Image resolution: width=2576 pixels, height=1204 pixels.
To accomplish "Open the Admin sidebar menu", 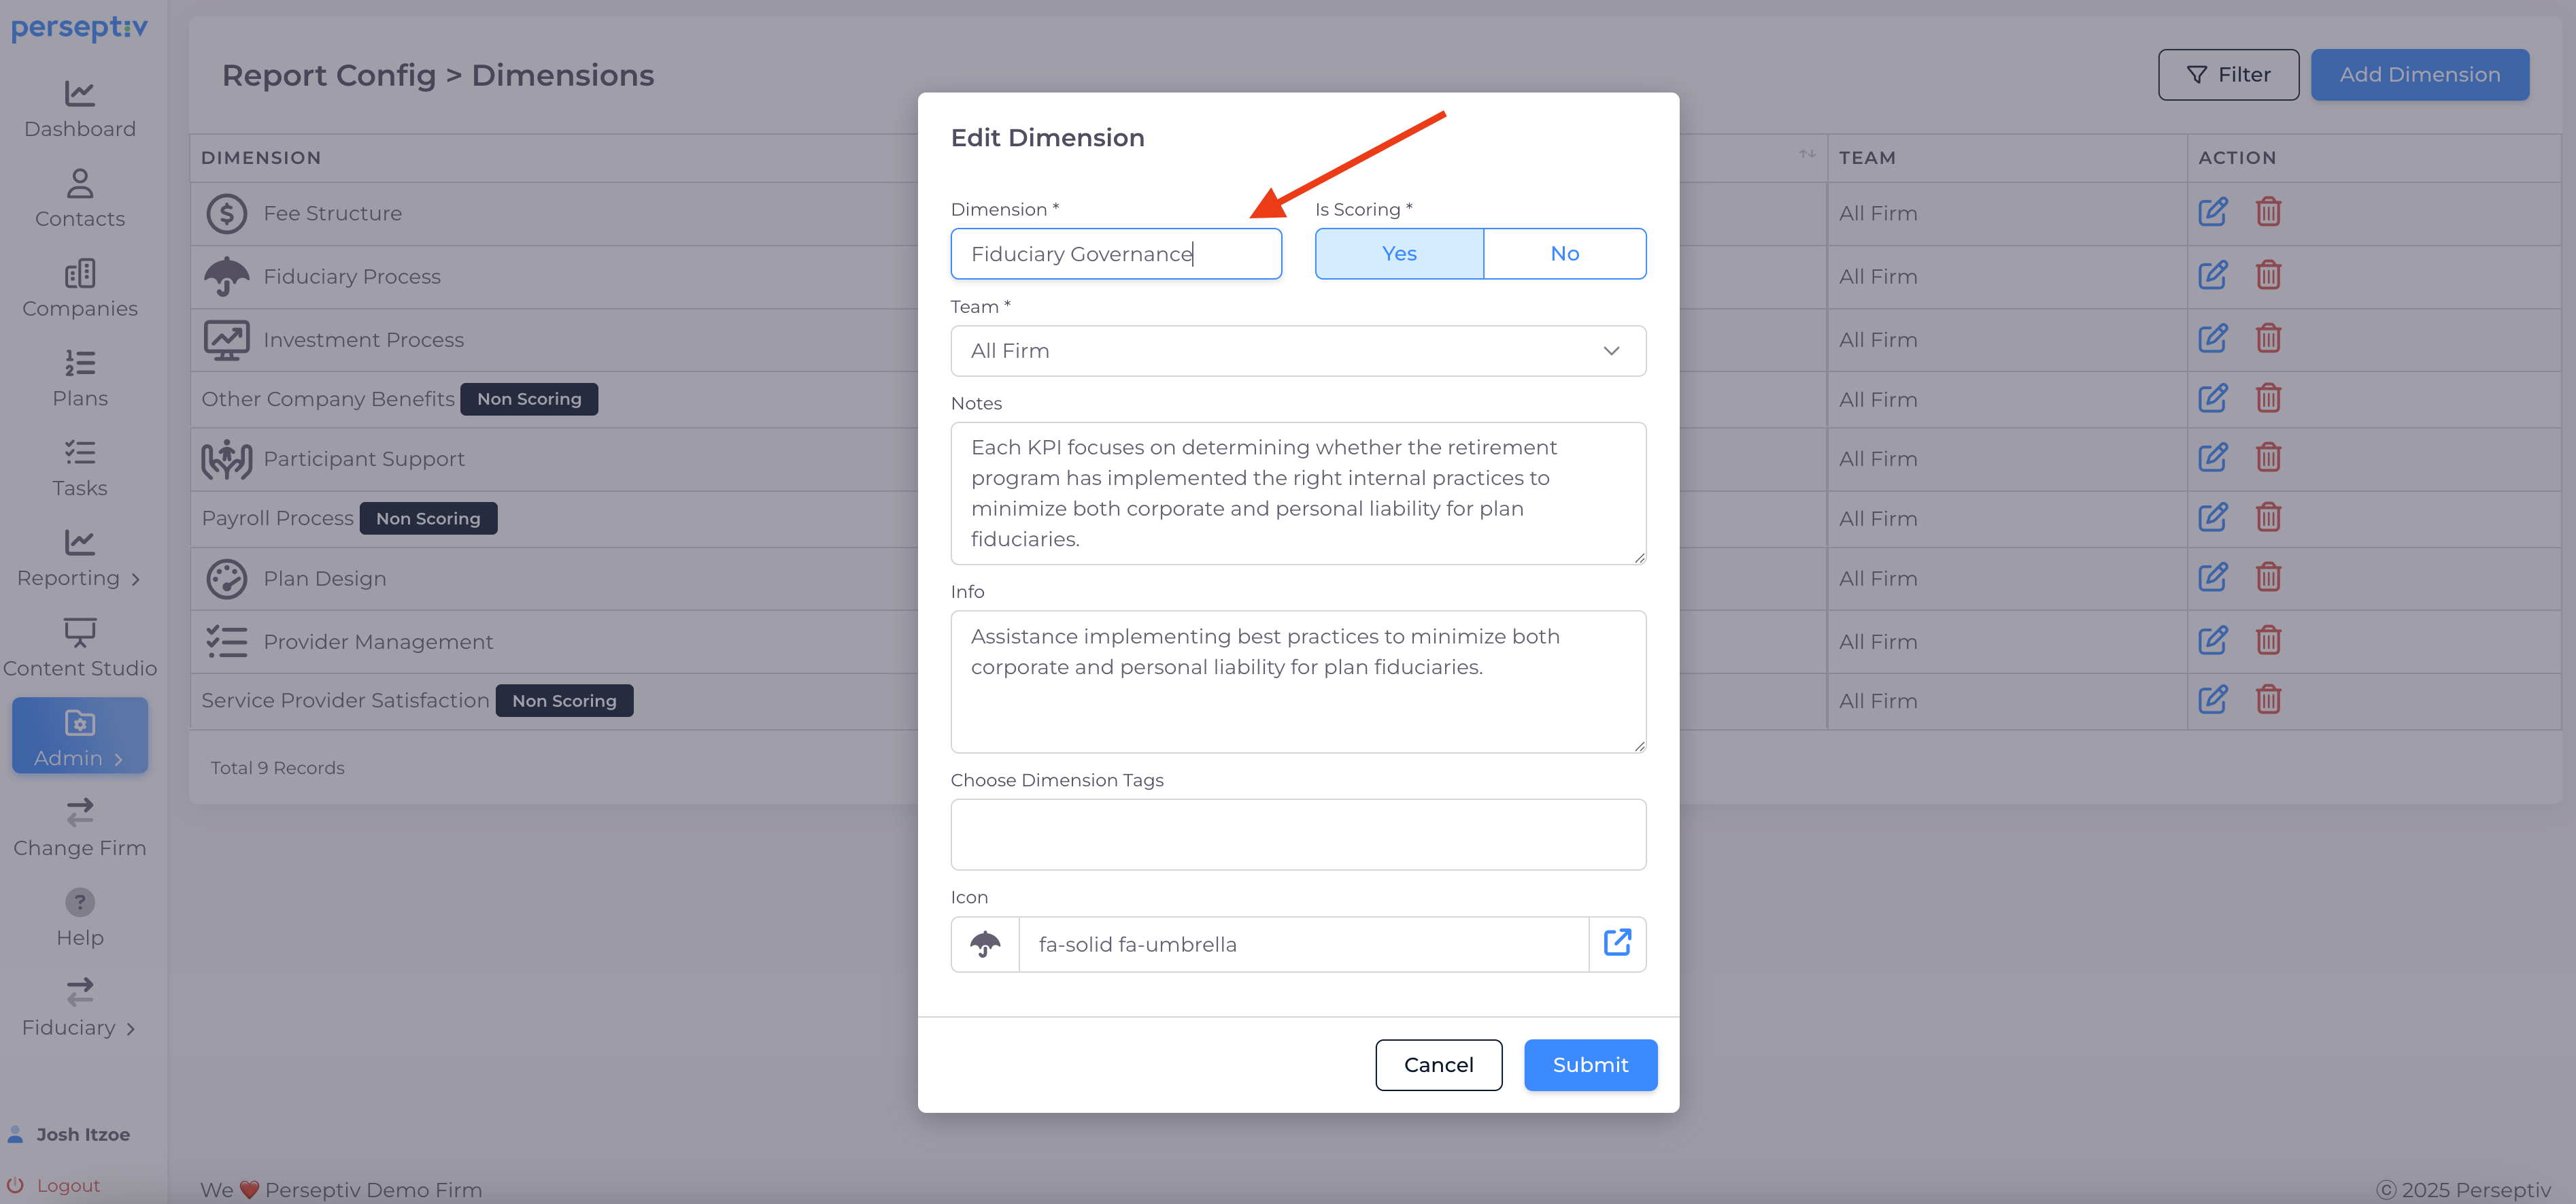I will coord(80,736).
